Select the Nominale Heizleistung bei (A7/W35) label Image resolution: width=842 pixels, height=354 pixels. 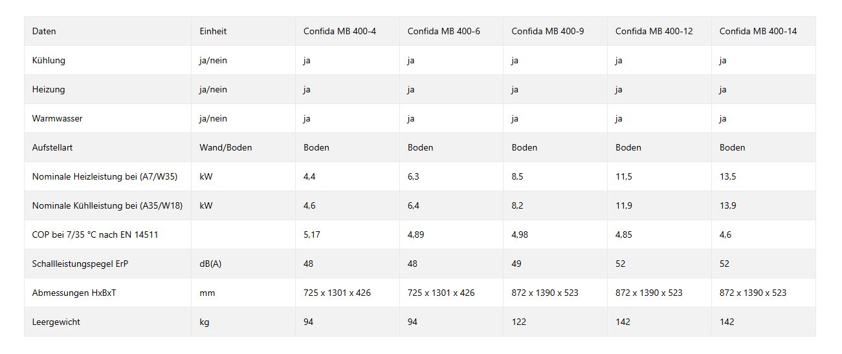105,176
